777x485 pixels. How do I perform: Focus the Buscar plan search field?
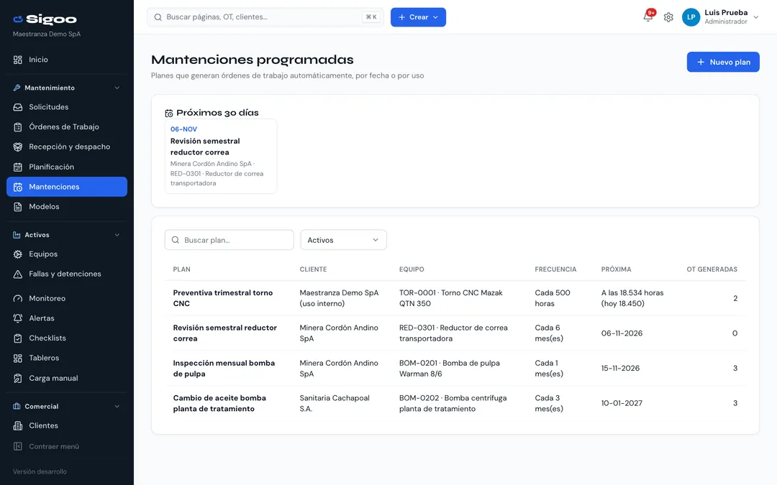tap(229, 240)
